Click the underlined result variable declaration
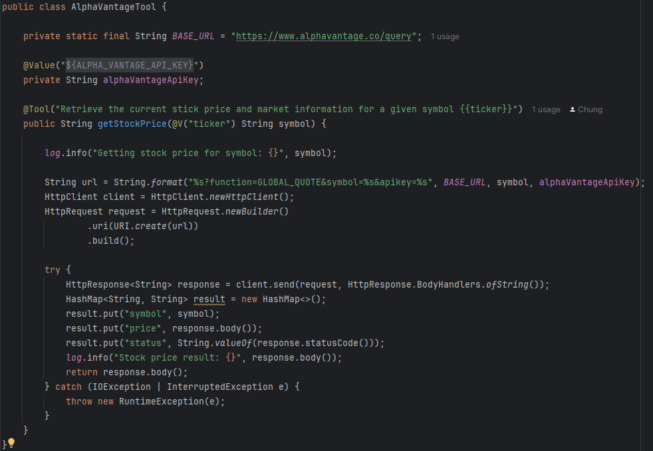This screenshot has height=451, width=653. pos(211,299)
